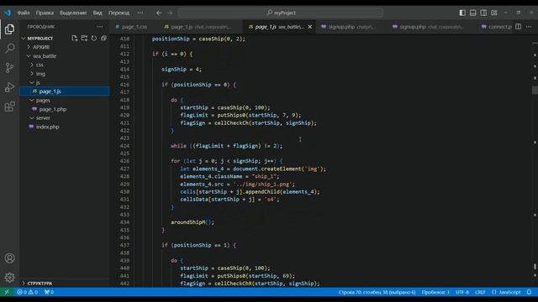Screen dimensions: 538x302
Task: Split the editor to the right
Action: click(x=519, y=26)
